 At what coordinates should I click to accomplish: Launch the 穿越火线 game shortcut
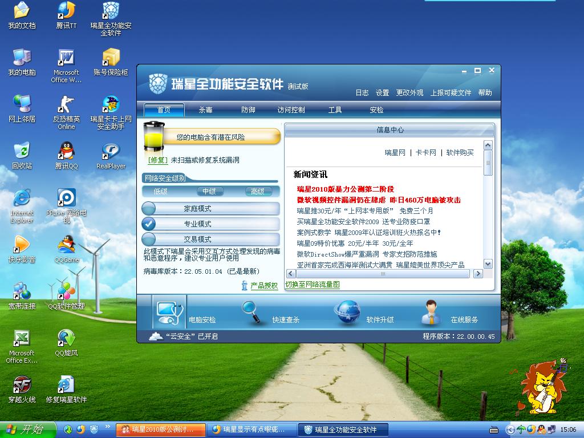click(x=22, y=390)
